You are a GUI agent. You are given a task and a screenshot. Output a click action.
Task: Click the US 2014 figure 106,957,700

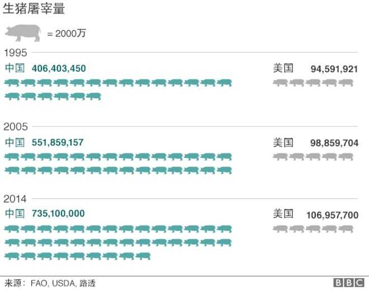[332, 214]
